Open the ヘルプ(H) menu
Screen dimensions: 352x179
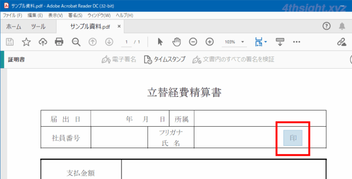124,15
